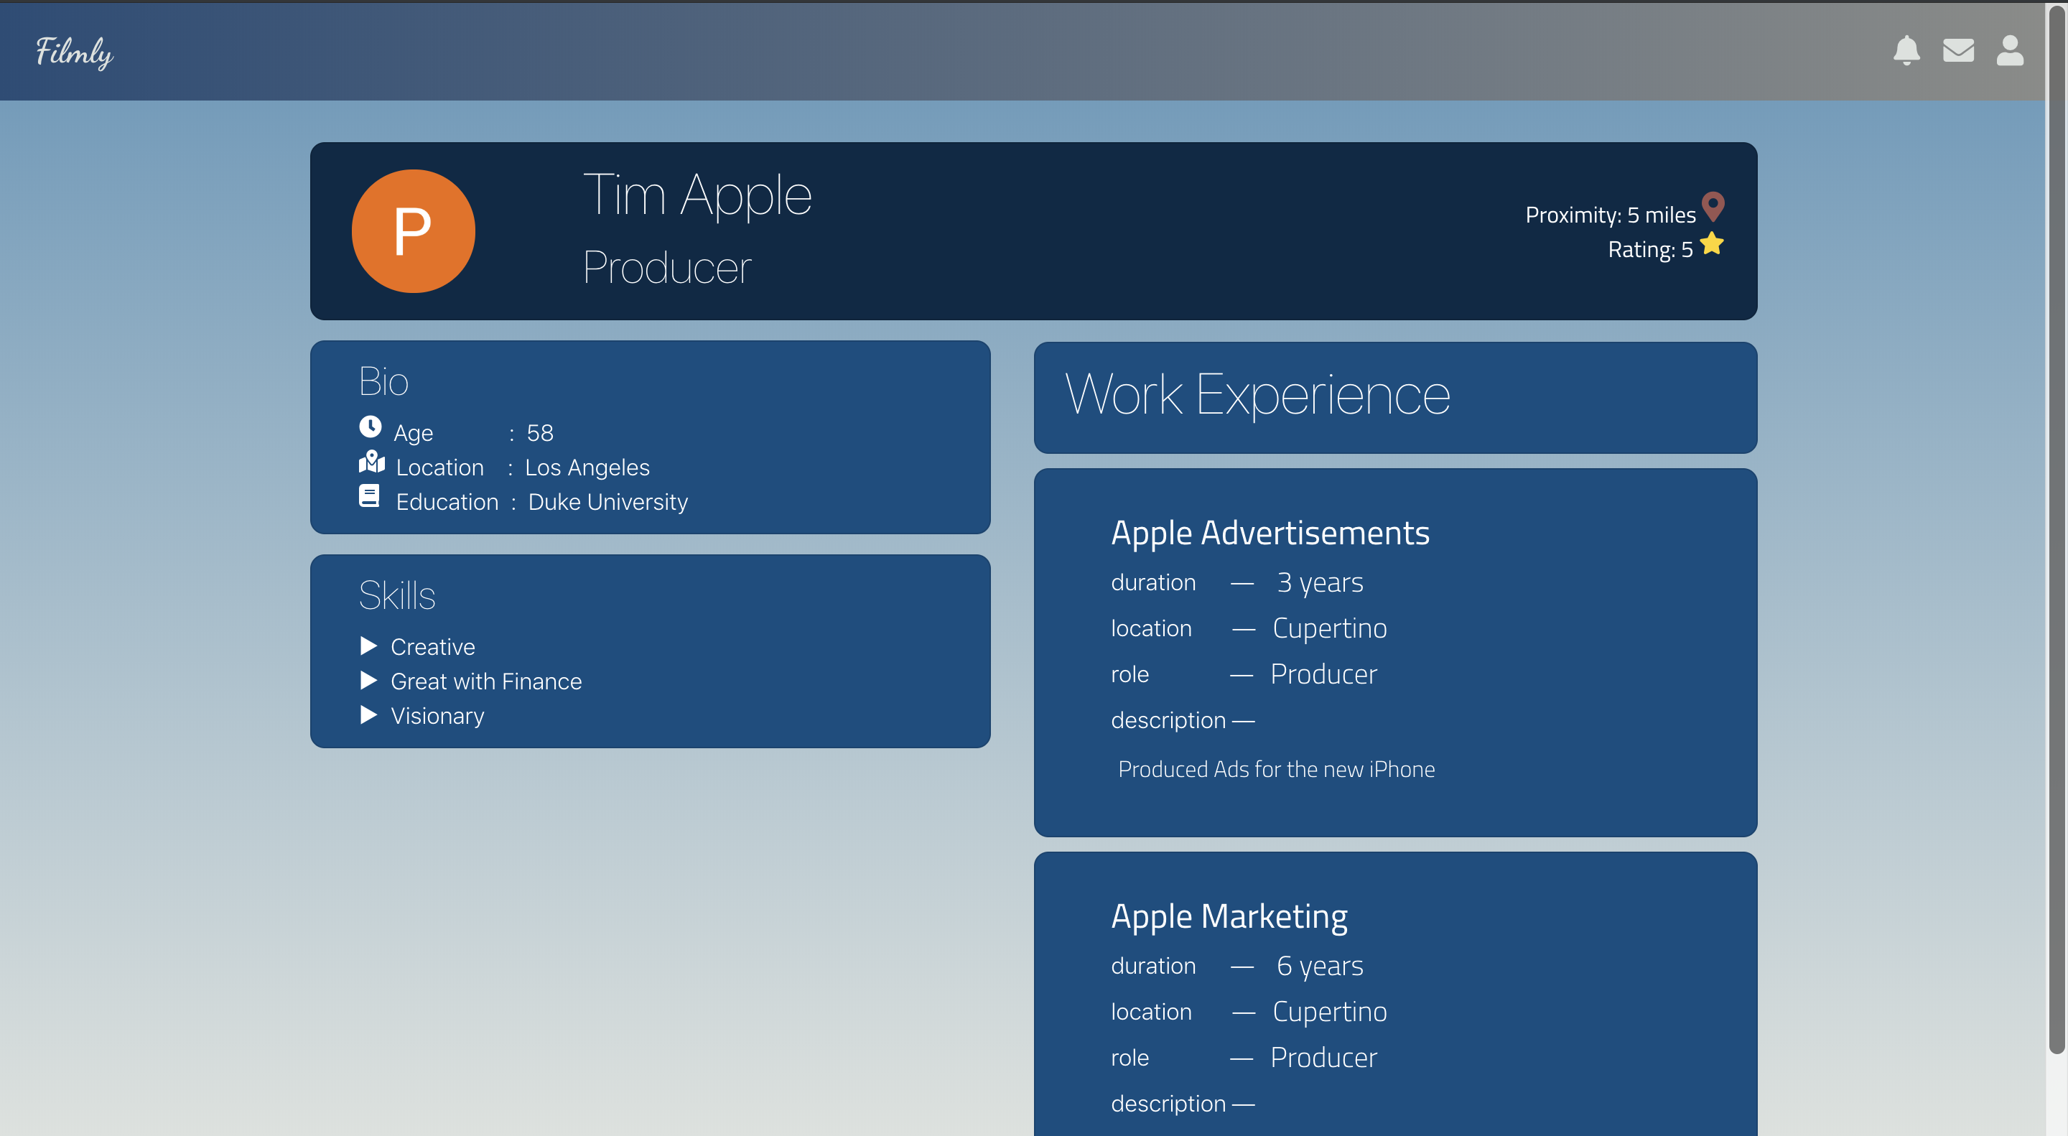Click the book icon beside Education
This screenshot has width=2068, height=1136.
[x=369, y=496]
